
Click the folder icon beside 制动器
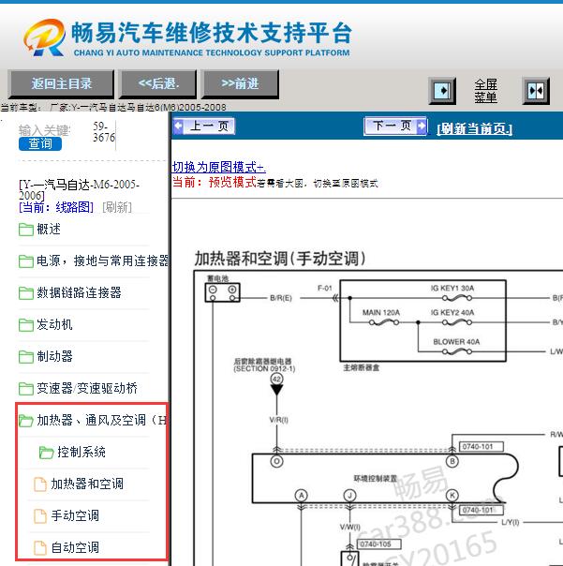[x=26, y=357]
